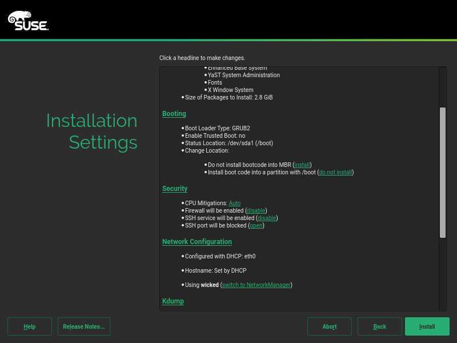
Task: Click the SUSE chameleon logo
Action: [x=28, y=21]
